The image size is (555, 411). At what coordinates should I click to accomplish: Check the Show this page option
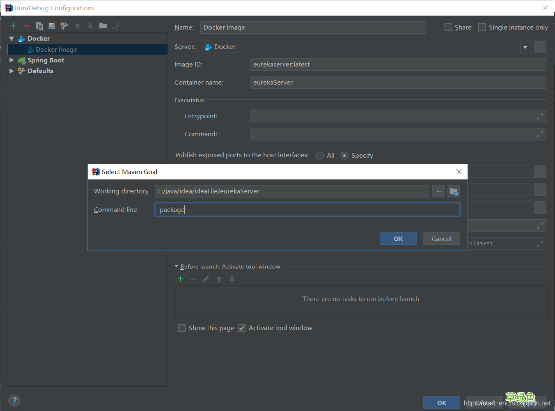point(182,328)
